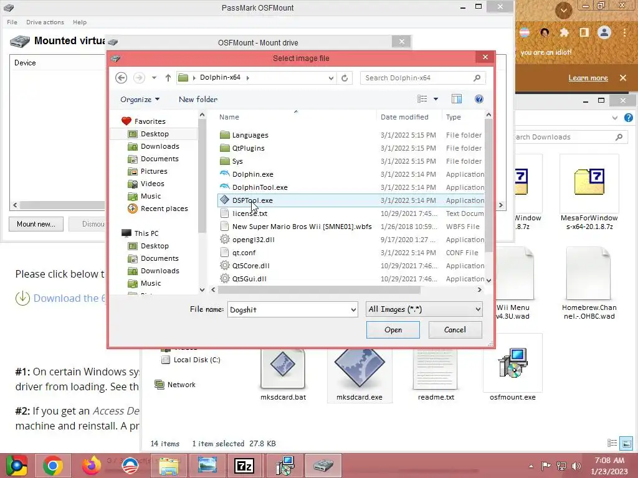Image resolution: width=638 pixels, height=478 pixels.
Task: Click the search magnifier in Search Dolphin-x64 box
Action: click(477, 78)
